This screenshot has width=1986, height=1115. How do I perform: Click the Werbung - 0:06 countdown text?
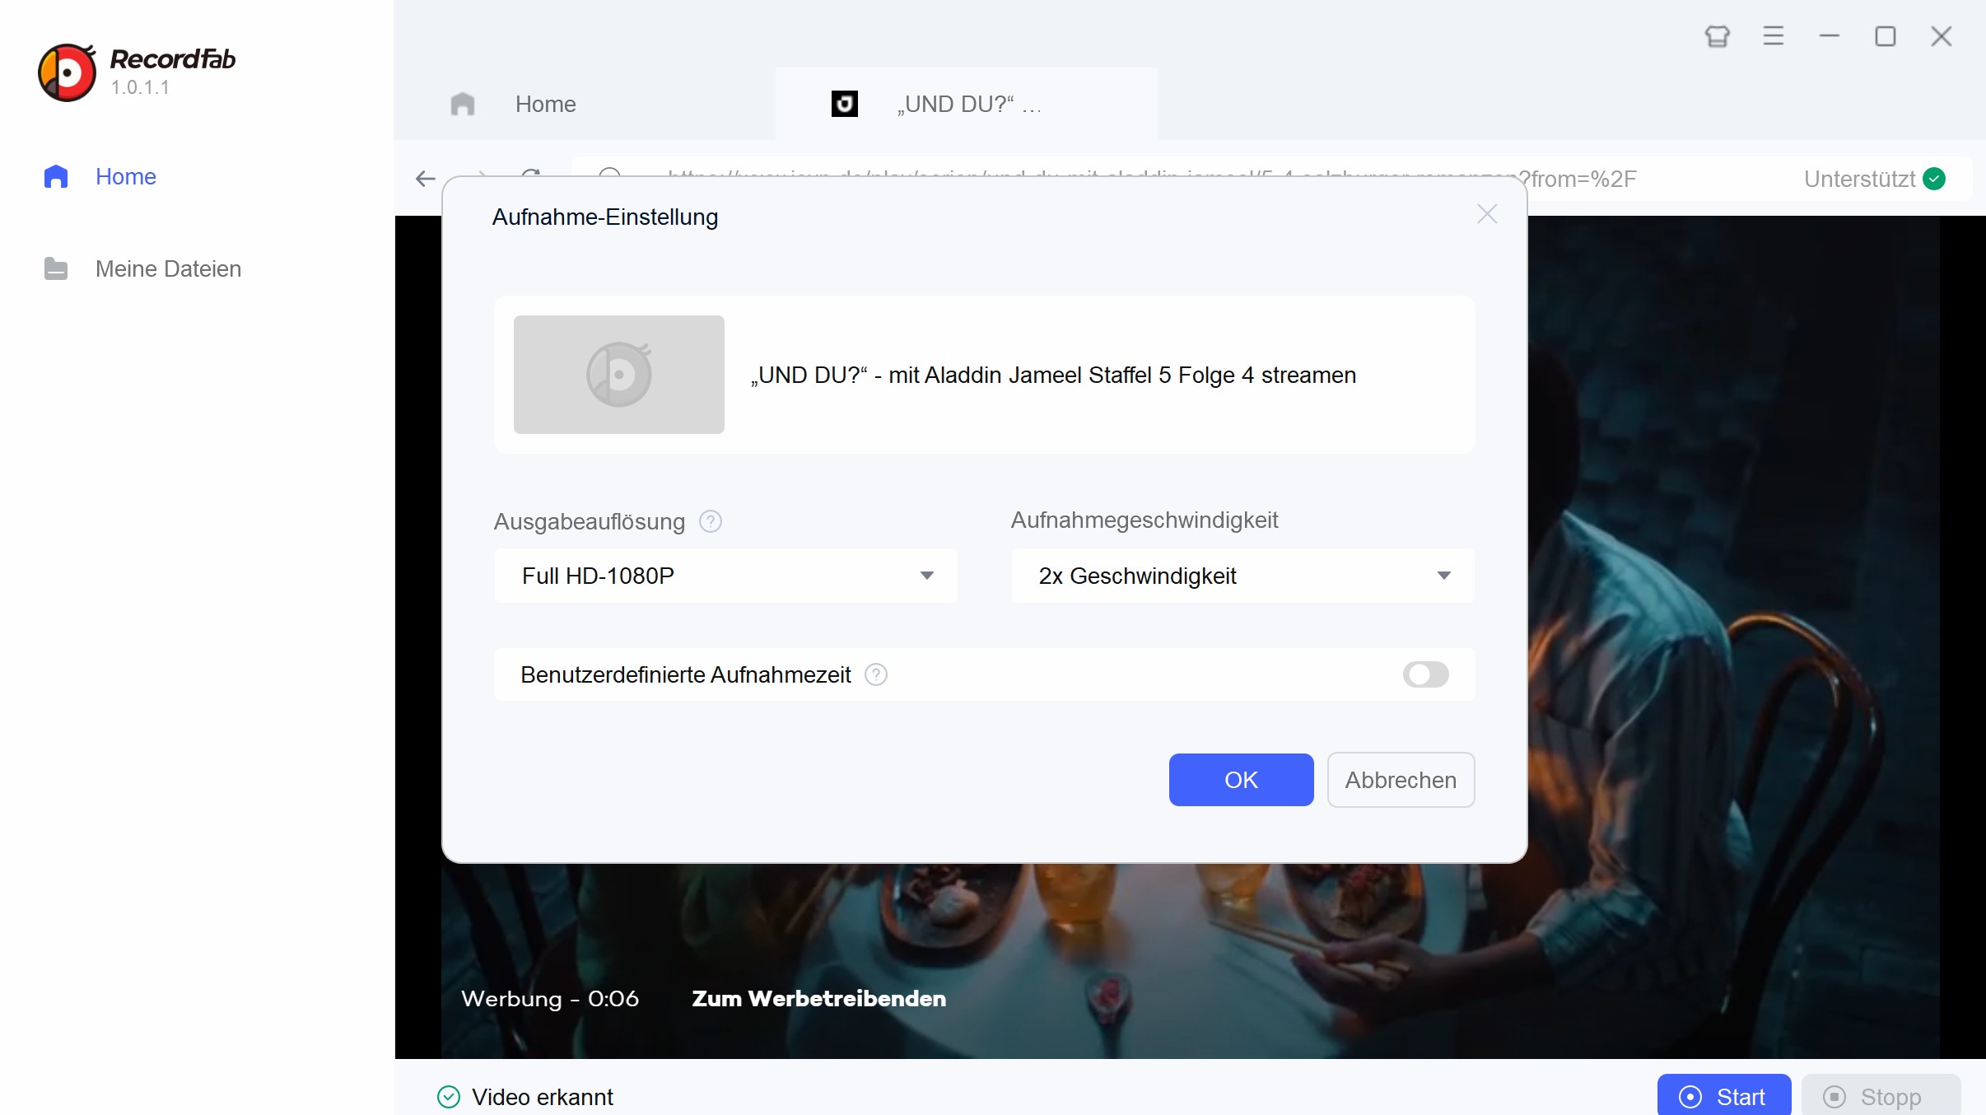click(x=550, y=998)
